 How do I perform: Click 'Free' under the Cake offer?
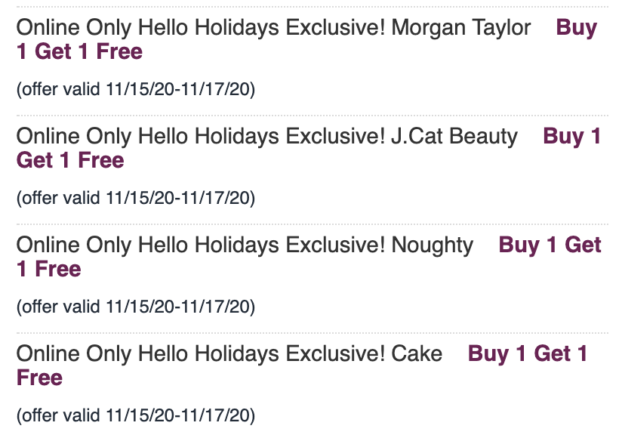pos(40,378)
